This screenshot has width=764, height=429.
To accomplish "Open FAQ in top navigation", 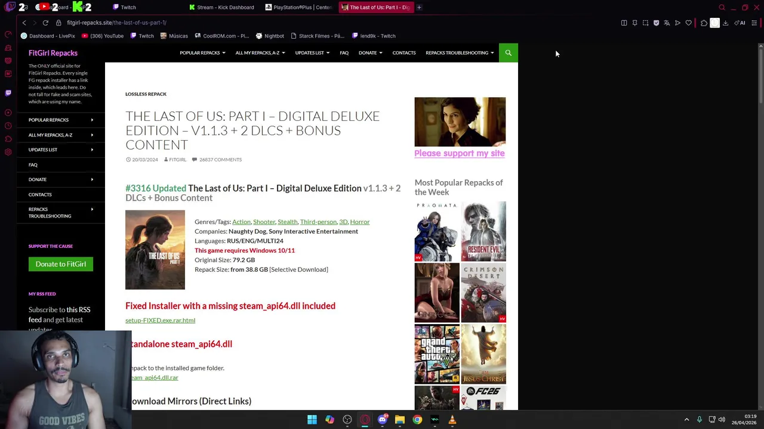I will click(x=344, y=53).
